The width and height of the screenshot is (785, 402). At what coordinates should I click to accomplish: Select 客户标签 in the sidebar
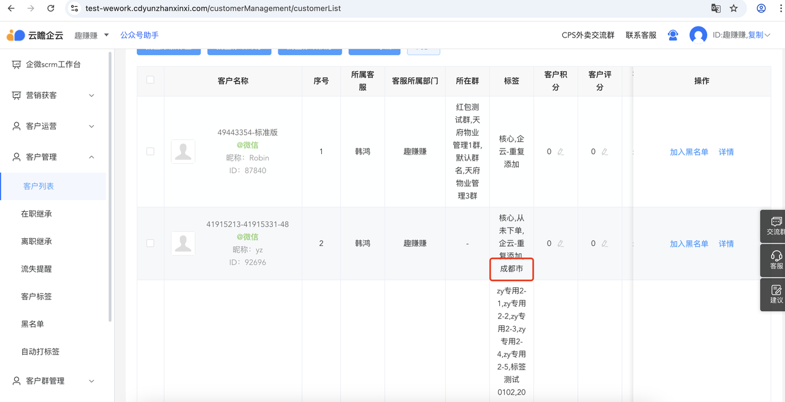click(x=36, y=296)
